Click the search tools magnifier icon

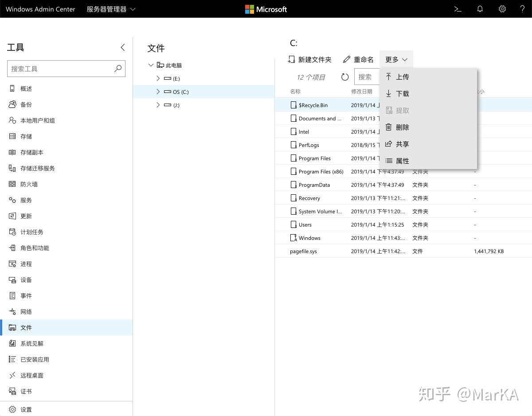(x=117, y=69)
